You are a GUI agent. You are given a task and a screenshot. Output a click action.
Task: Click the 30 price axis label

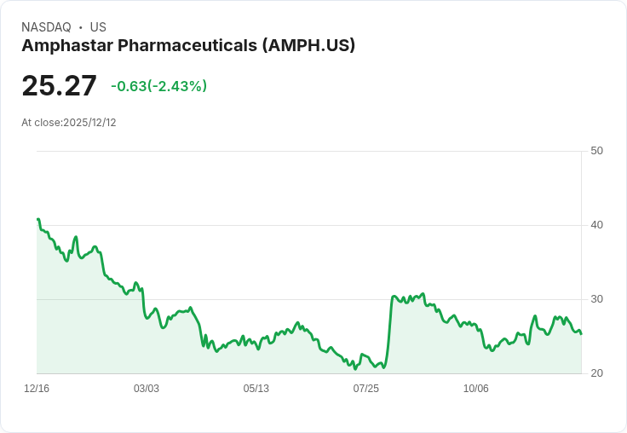pyautogui.click(x=597, y=299)
